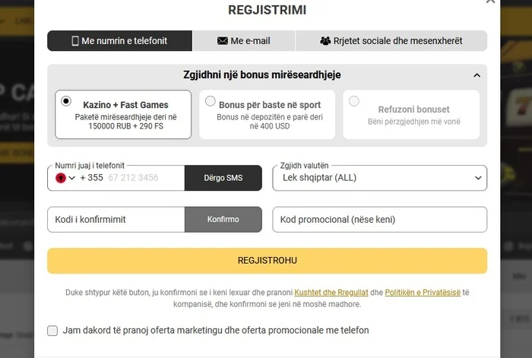Click the envelope icon in the e-mail tab
The image size is (532, 358).
coord(223,41)
